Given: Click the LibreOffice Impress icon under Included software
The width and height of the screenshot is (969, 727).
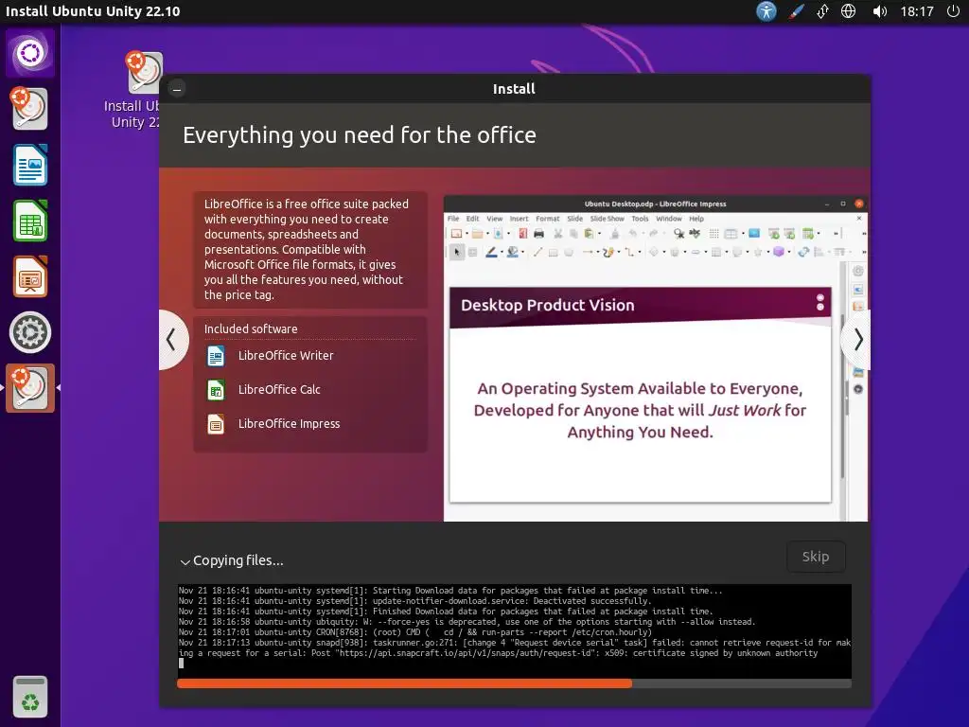Looking at the screenshot, I should point(216,424).
